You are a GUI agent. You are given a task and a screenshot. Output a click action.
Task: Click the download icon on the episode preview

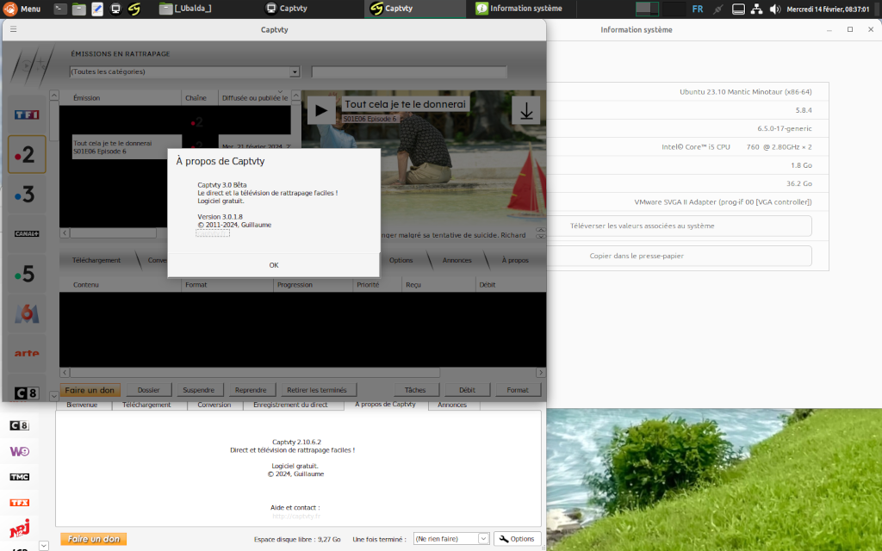525,110
